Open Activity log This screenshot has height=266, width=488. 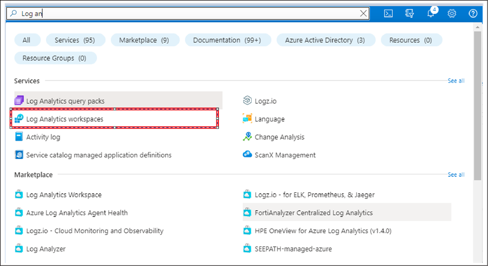tap(43, 137)
